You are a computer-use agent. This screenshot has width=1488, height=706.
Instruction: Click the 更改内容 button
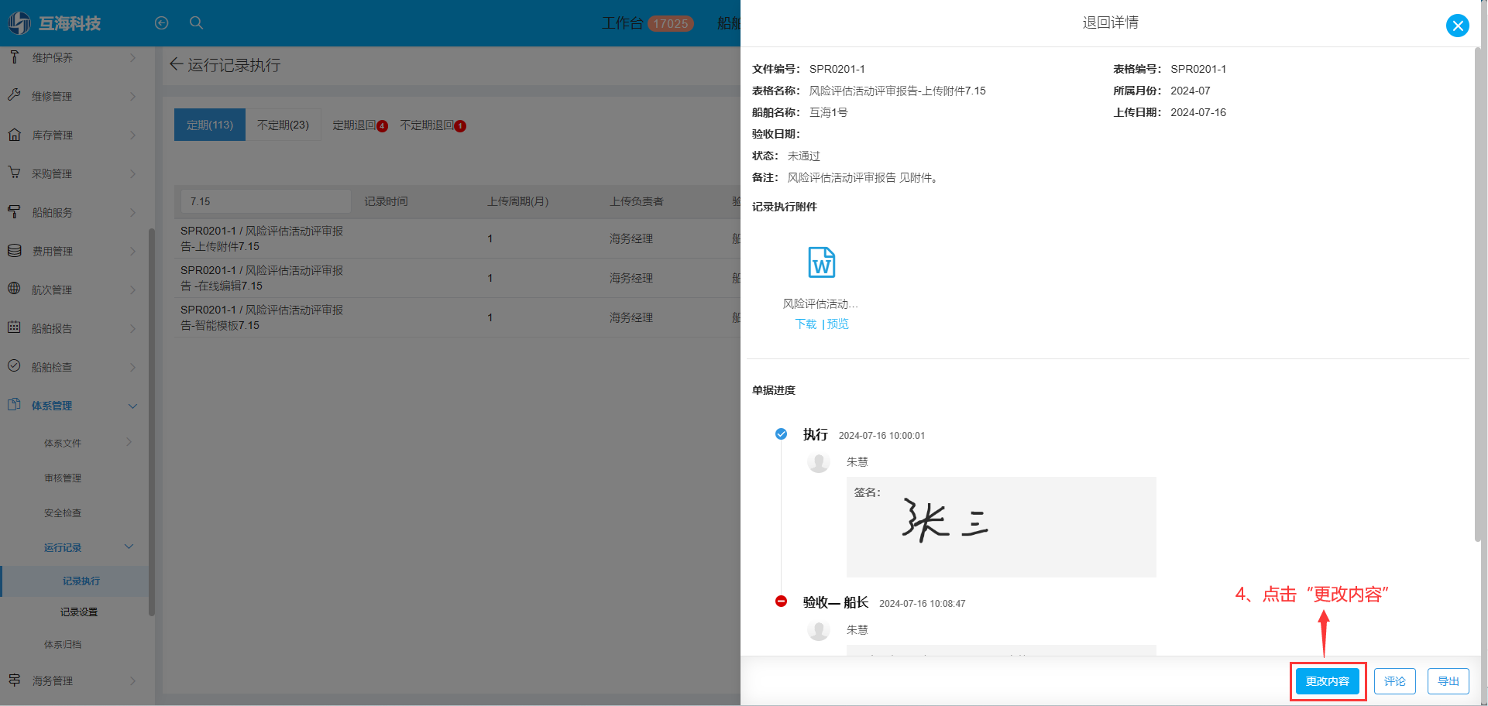1328,681
